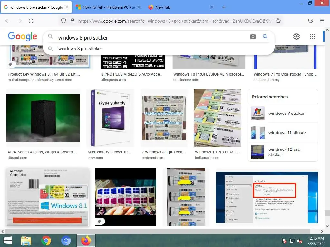
Task: Bookmark this page with the star icon
Action: 278,21
